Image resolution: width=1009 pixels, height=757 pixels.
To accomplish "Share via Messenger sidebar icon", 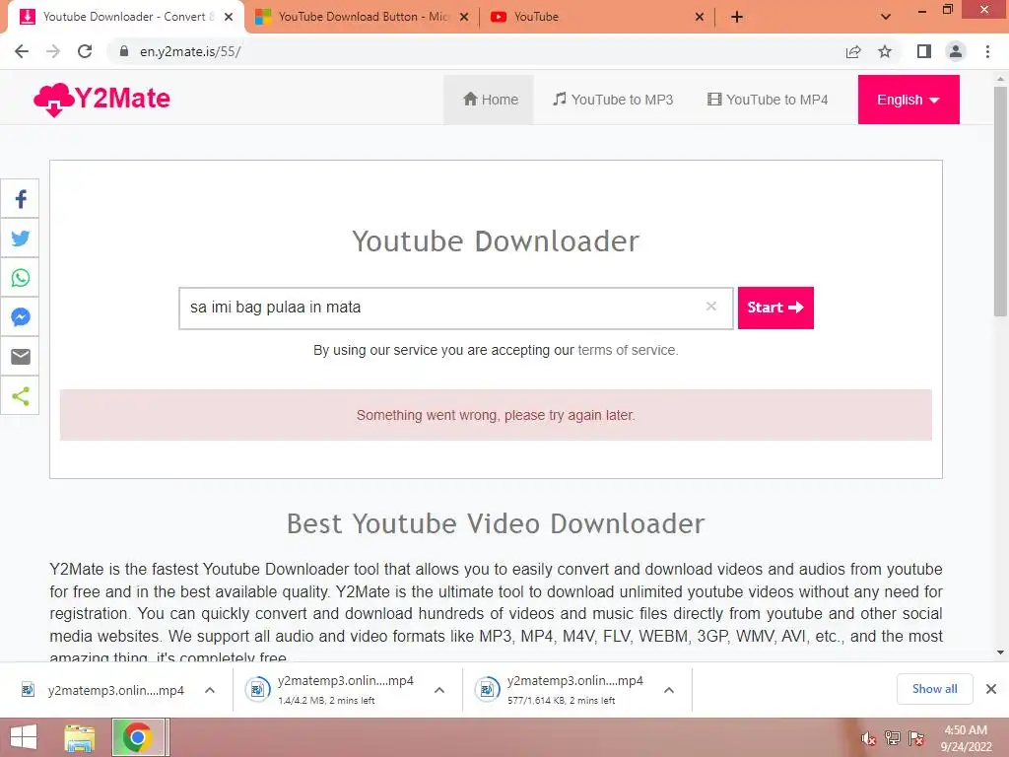I will pyautogui.click(x=20, y=316).
